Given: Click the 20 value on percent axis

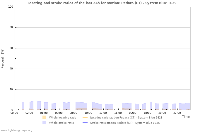Looking at the screenshot, I should click(x=11, y=89).
